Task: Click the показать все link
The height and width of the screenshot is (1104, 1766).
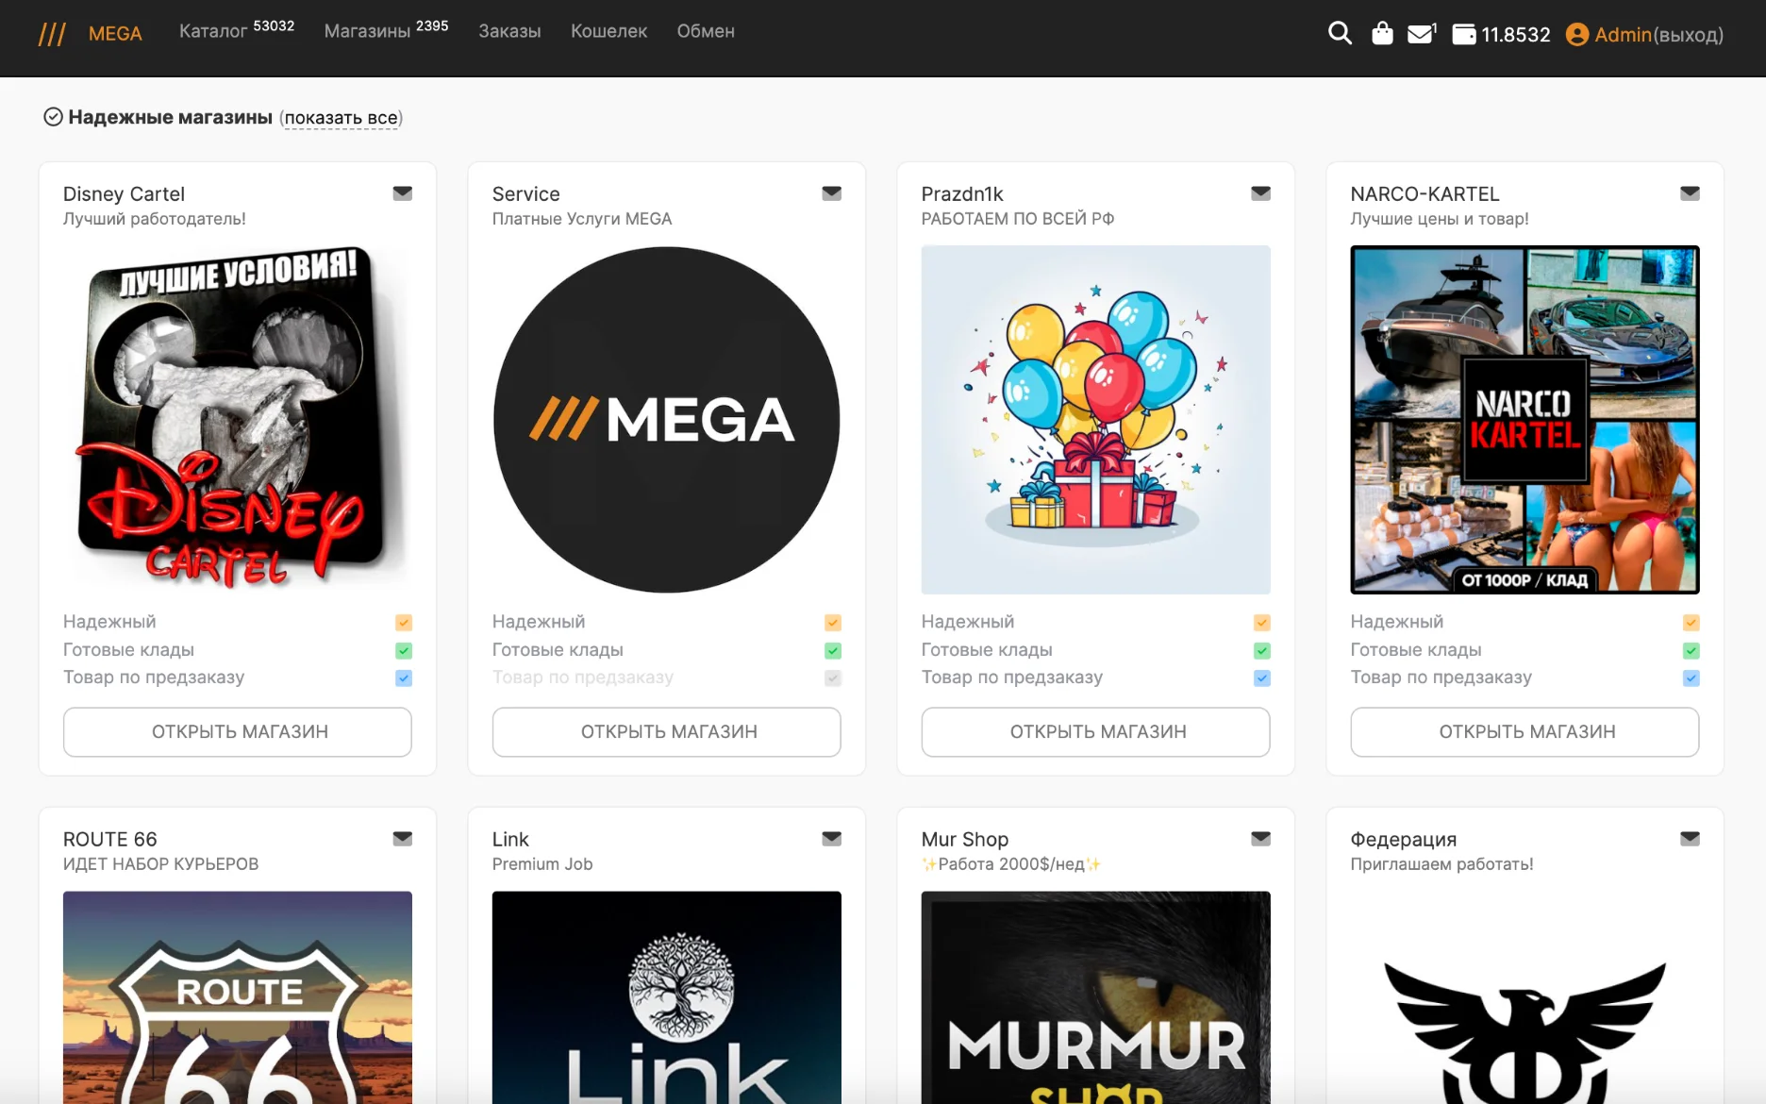Action: tap(341, 118)
